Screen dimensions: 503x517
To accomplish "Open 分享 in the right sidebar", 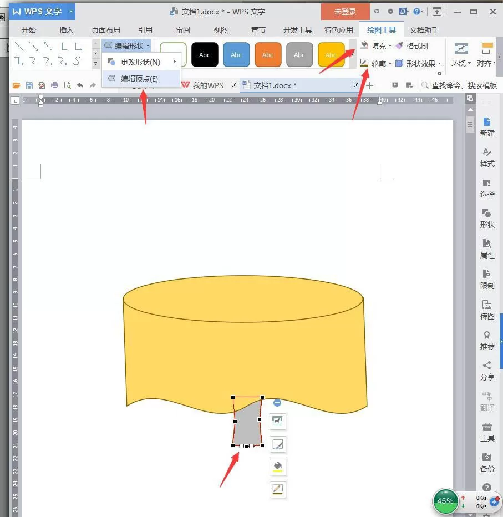I will (487, 371).
